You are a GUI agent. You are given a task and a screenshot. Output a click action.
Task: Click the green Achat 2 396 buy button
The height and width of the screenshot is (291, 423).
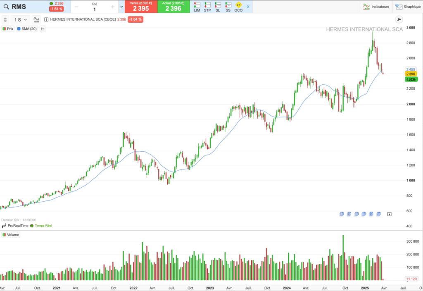pos(173,7)
